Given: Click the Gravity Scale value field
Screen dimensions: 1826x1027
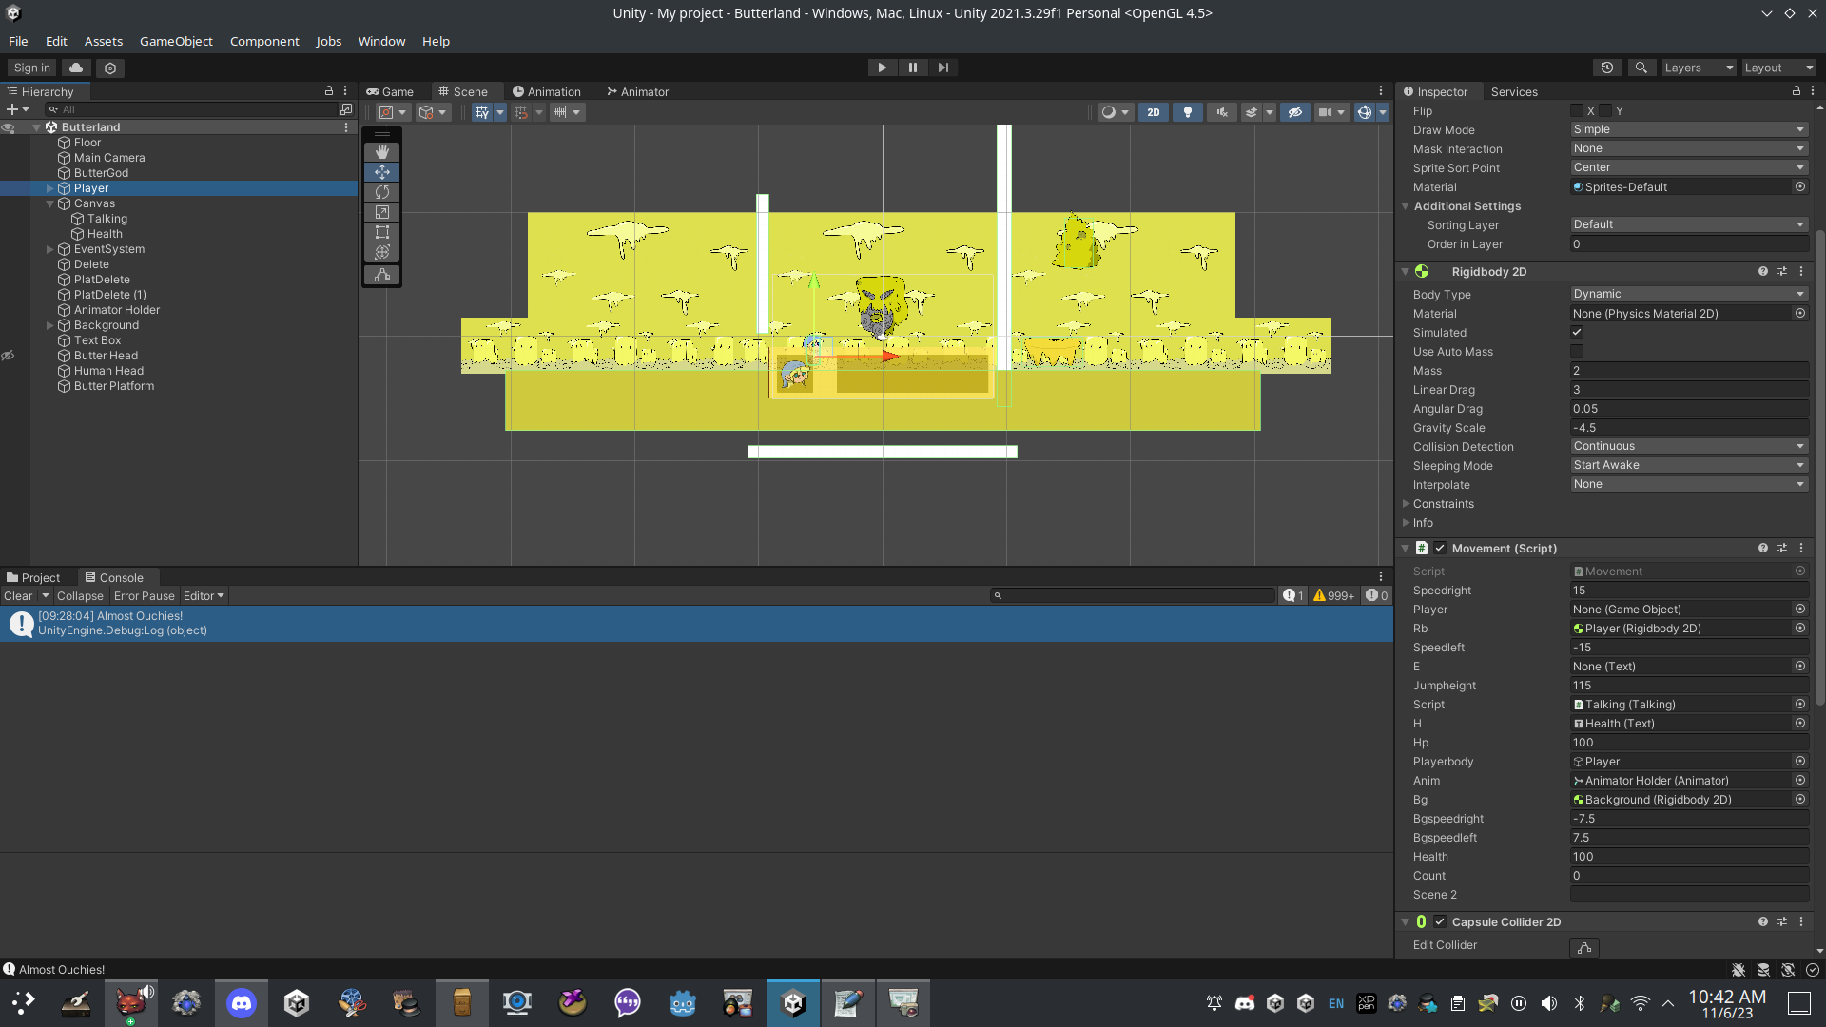Looking at the screenshot, I should 1688,428.
